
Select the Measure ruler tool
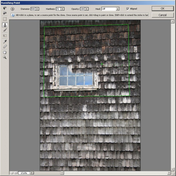(x=5, y=46)
